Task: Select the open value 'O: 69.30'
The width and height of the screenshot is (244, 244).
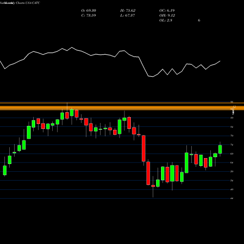Action: [89, 11]
